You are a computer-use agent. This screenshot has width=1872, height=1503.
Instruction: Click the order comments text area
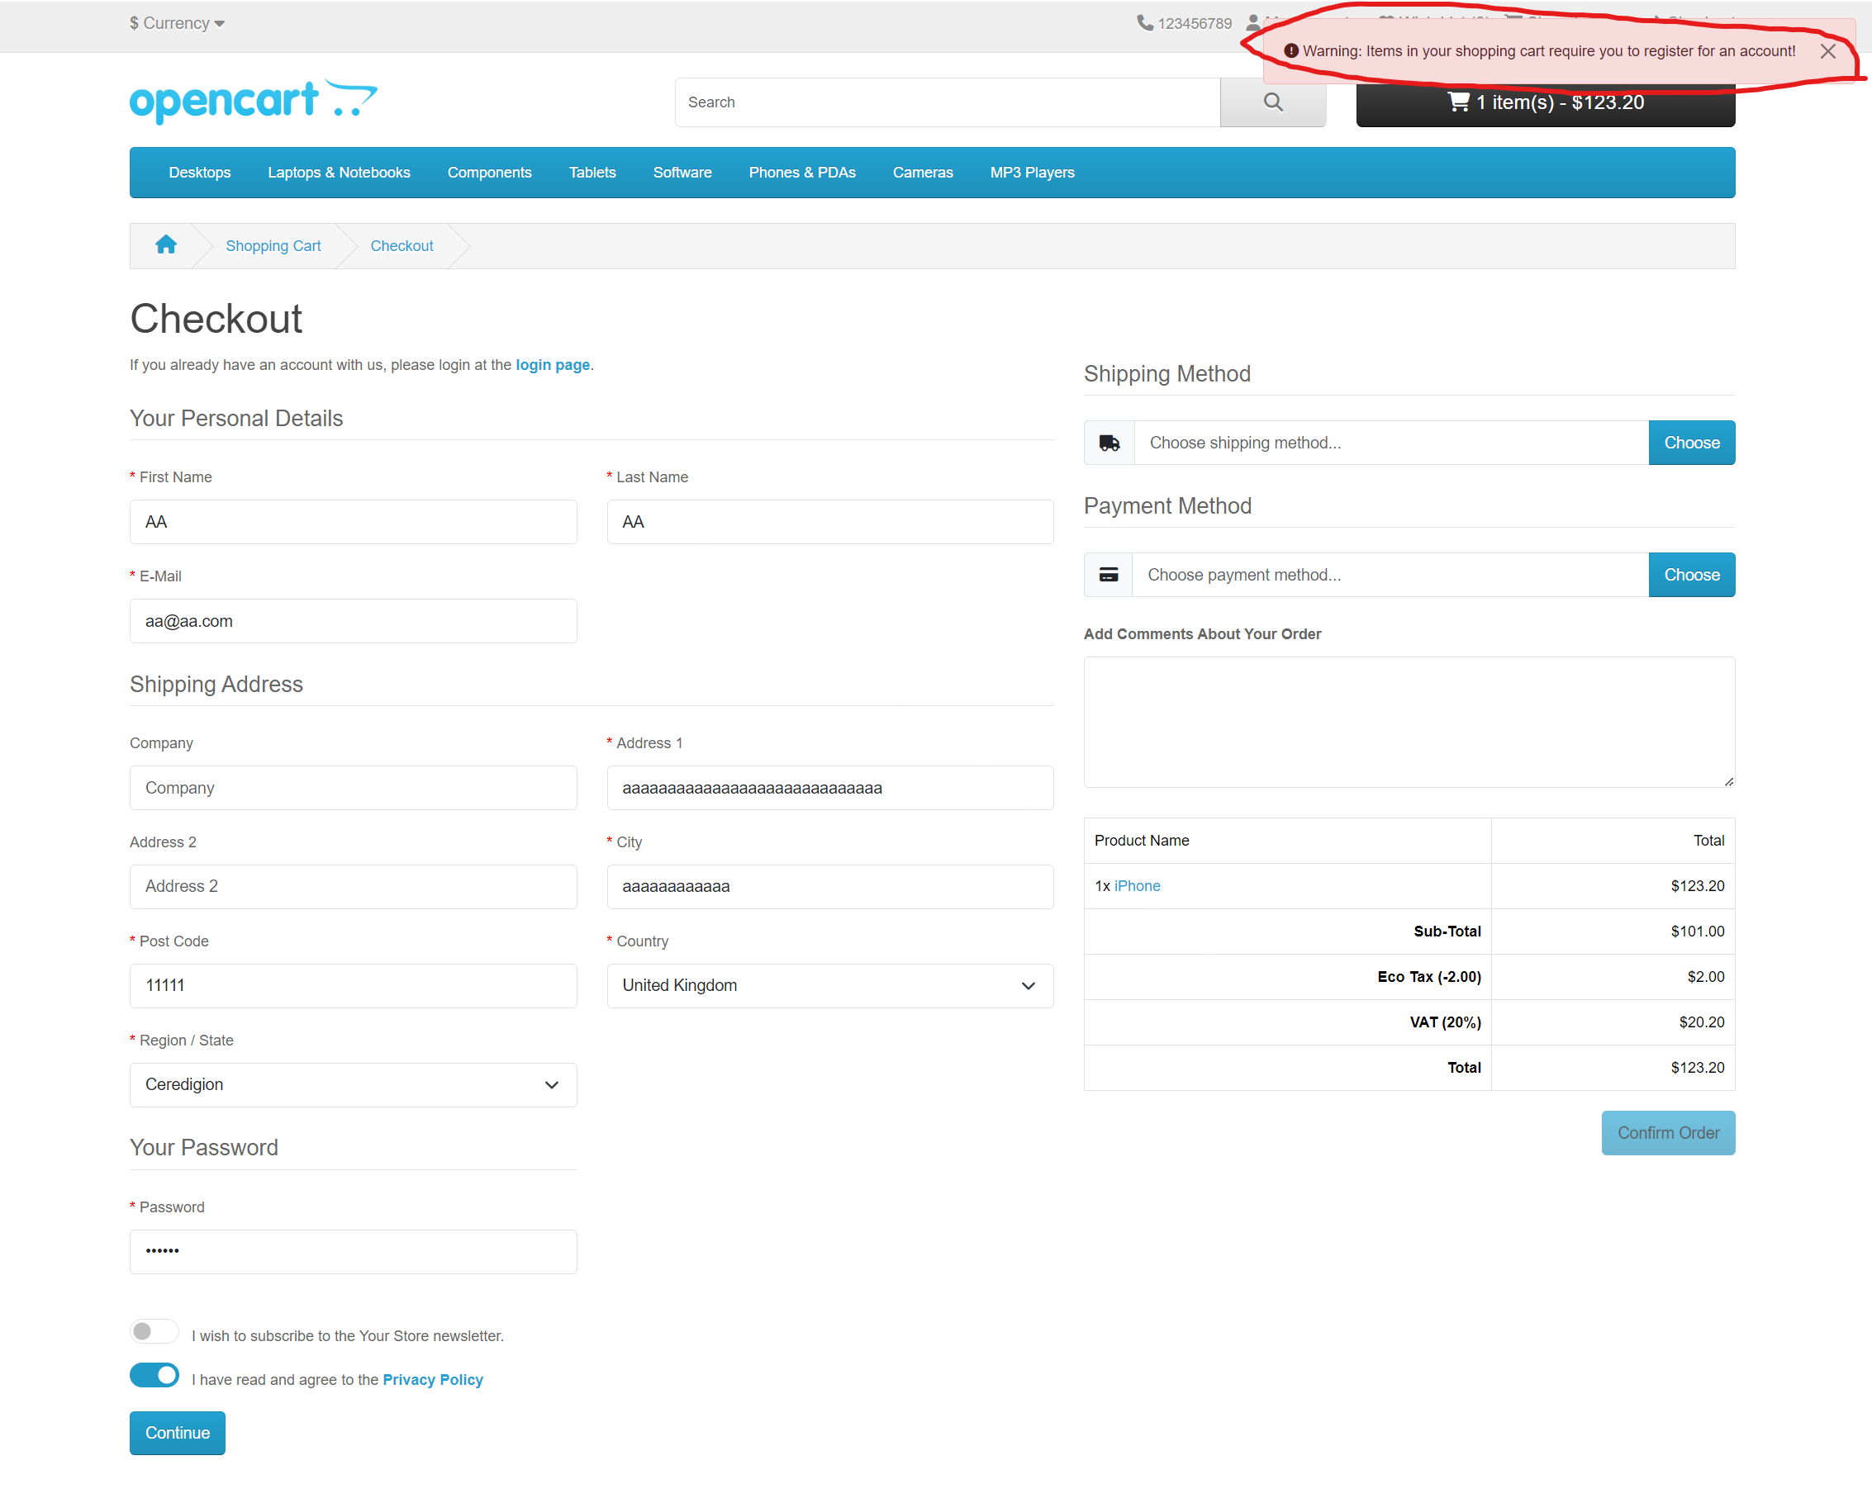(1409, 722)
